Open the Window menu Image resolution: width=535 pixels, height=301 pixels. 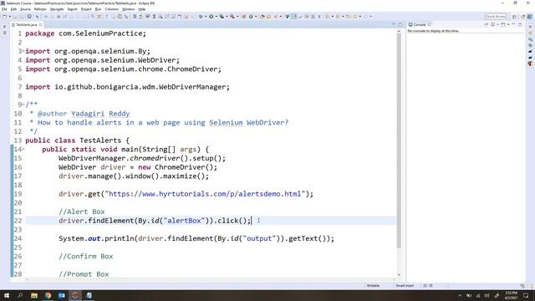point(128,9)
